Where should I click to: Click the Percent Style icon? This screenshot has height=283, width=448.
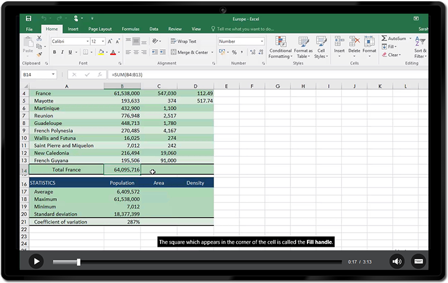[234, 52]
